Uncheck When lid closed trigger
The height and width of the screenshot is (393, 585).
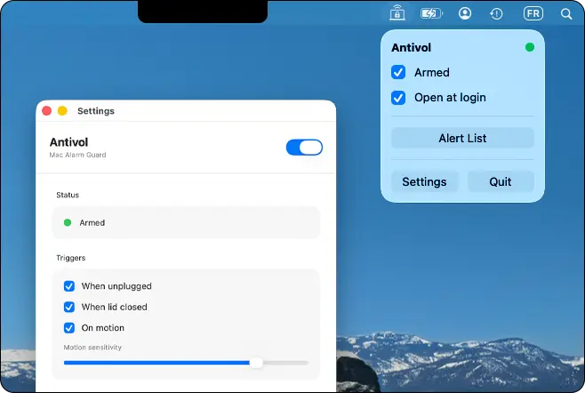pos(69,307)
